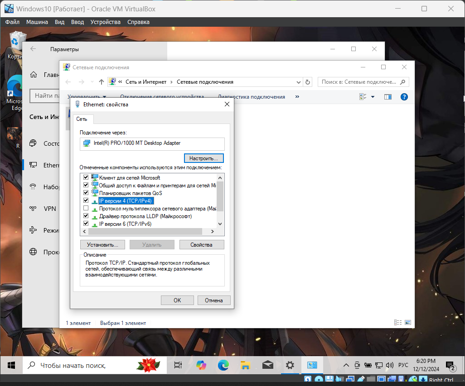The image size is (465, 386).
Task: Click the Settings gear on the taskbar
Action: (x=290, y=365)
